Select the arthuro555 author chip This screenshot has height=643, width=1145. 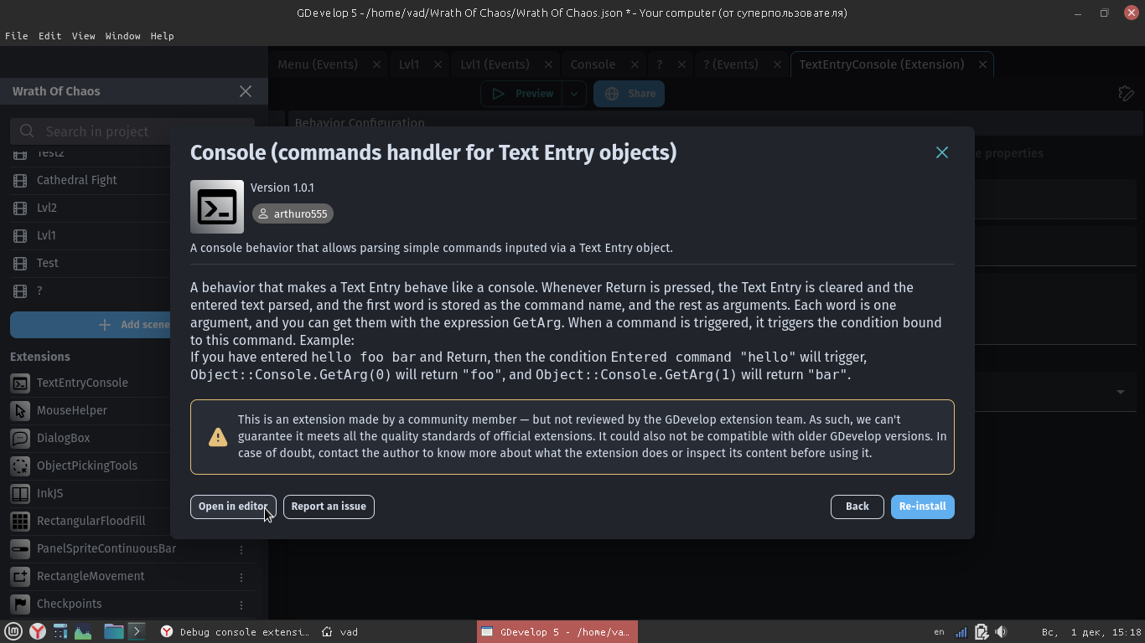point(293,214)
